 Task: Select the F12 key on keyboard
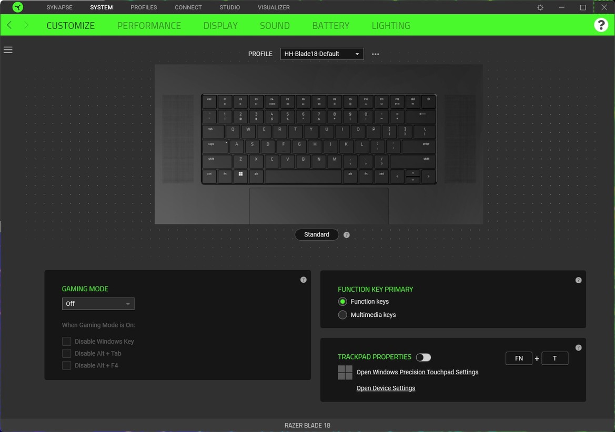[x=397, y=102]
